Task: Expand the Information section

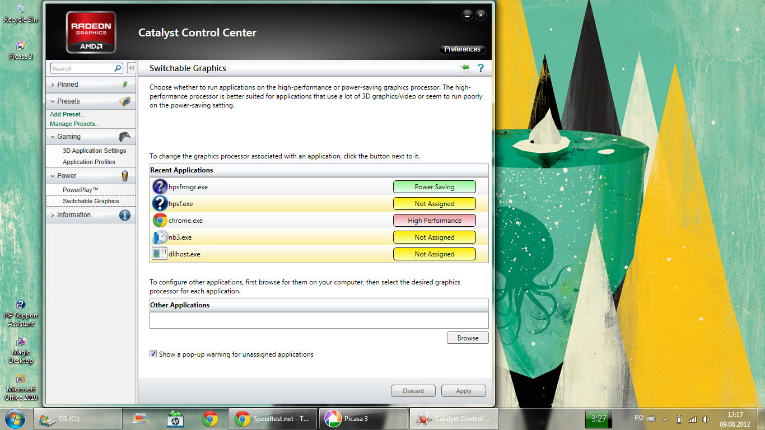Action: pyautogui.click(x=91, y=215)
